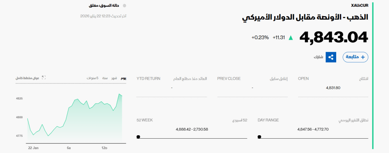Viewport: 389px width, 153px height.
Task: Click the open value 4,831.80
Action: [x=333, y=88]
